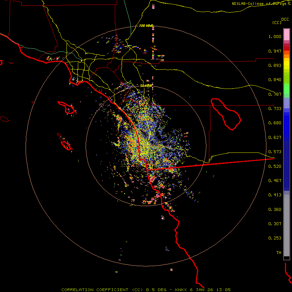Click the 0.627 legend value
The height and width of the screenshot is (292, 292).
[275, 138]
